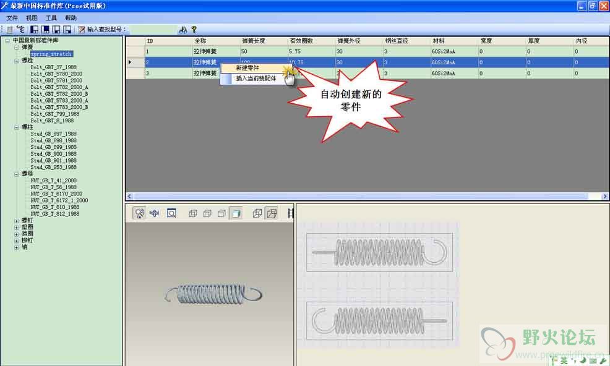Image resolution: width=610 pixels, height=366 pixels.
Task: Click the 弹簧长度 column header
Action: coord(264,41)
